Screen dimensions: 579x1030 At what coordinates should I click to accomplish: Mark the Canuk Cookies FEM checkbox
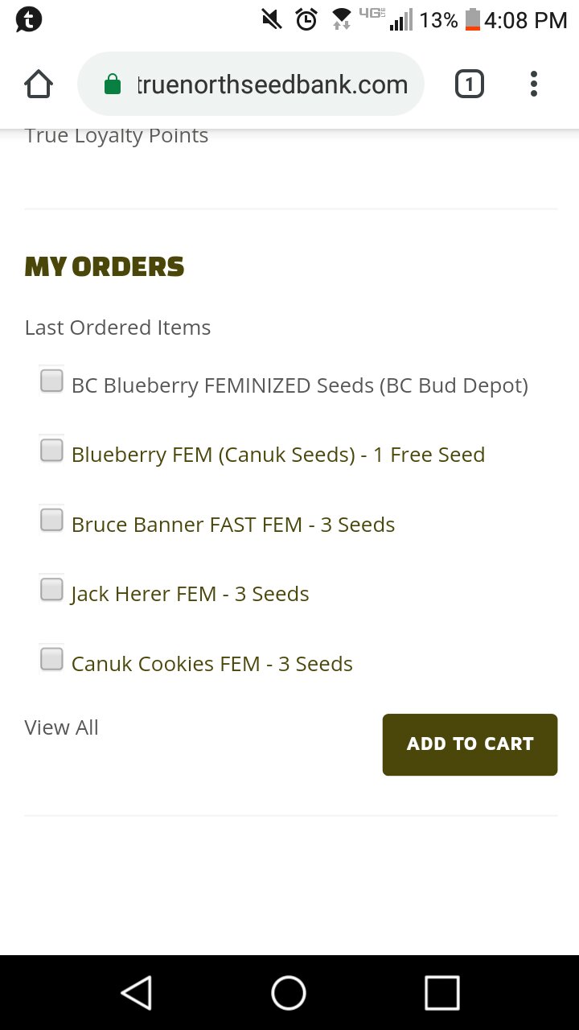click(x=51, y=659)
